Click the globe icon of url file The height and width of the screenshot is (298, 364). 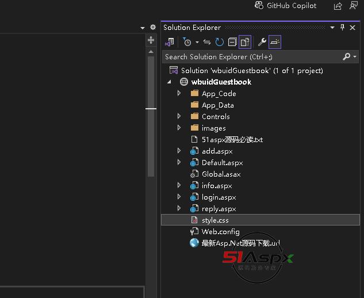tap(194, 243)
